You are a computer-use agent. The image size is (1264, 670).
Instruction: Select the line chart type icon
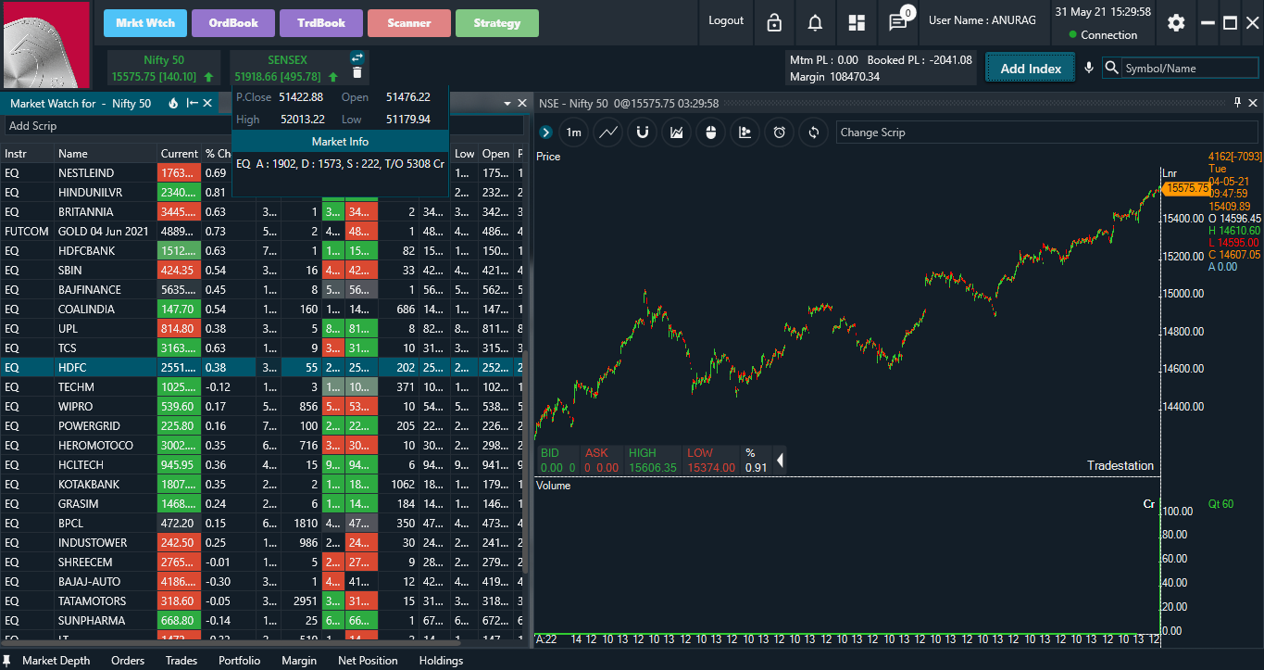608,133
